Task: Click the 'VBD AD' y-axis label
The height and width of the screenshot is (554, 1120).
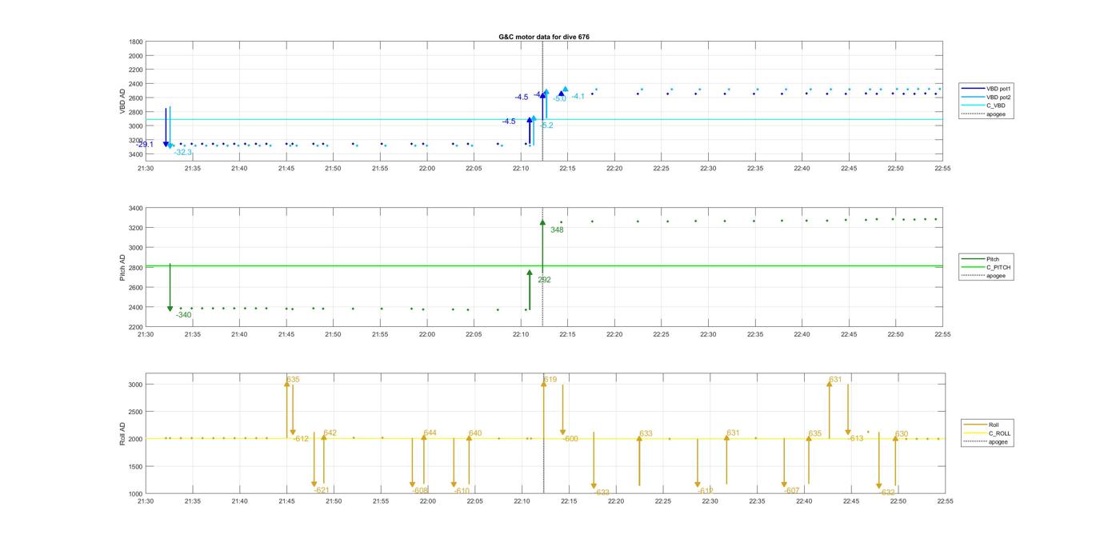Action: click(123, 101)
